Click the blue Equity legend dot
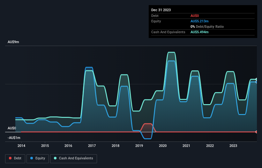 32,158
